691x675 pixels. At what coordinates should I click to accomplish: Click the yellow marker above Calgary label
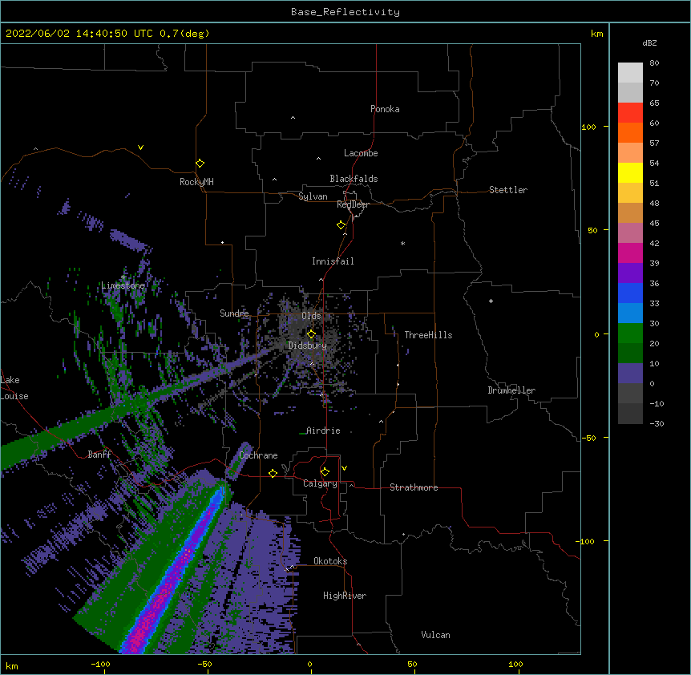point(325,472)
